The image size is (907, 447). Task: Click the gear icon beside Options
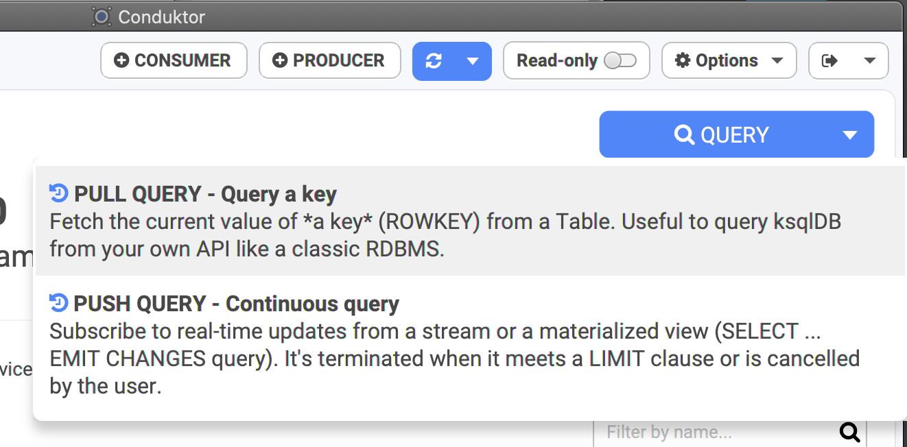click(x=683, y=61)
